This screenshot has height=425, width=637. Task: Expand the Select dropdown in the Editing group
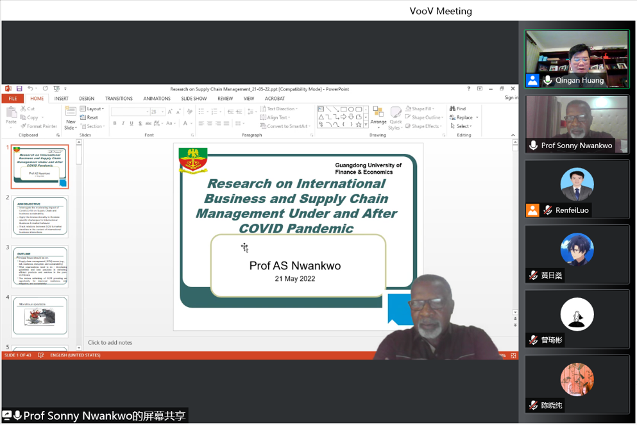[463, 126]
